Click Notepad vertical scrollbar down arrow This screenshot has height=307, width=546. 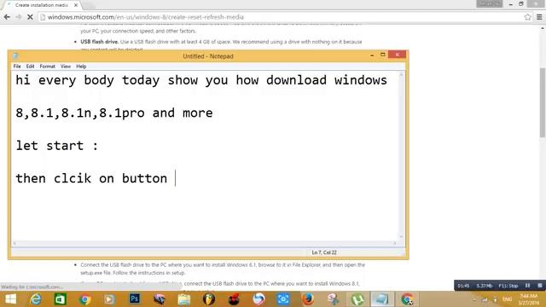pos(401,237)
